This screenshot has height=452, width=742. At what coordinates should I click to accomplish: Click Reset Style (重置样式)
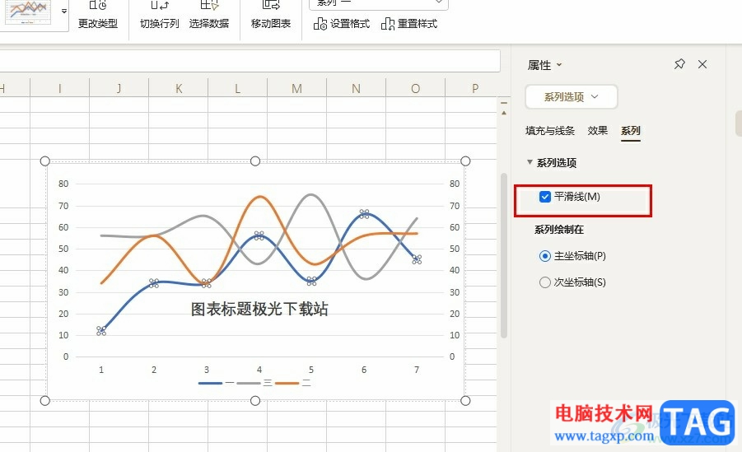(409, 23)
